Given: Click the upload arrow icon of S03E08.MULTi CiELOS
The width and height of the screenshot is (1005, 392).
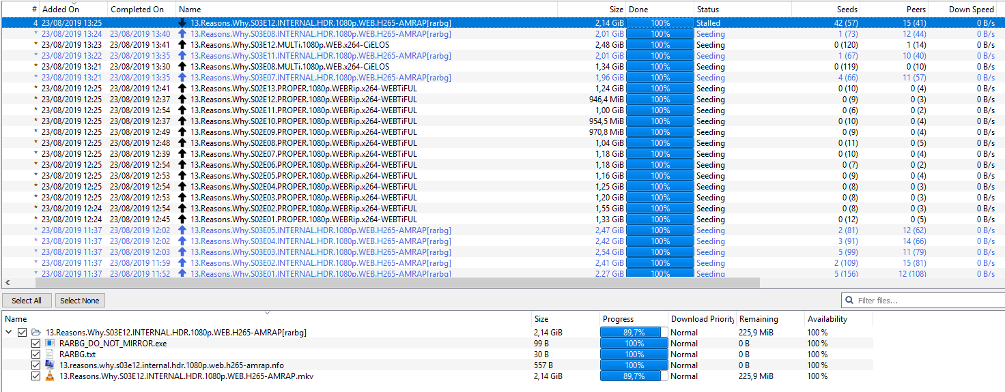Looking at the screenshot, I should coord(182,66).
